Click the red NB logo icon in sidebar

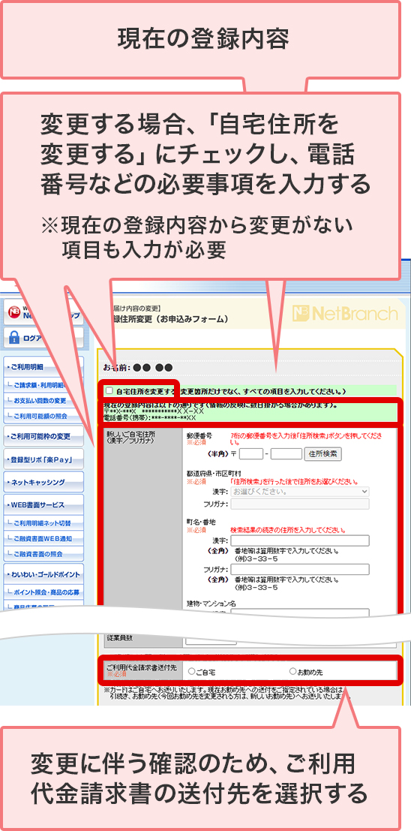point(14,313)
